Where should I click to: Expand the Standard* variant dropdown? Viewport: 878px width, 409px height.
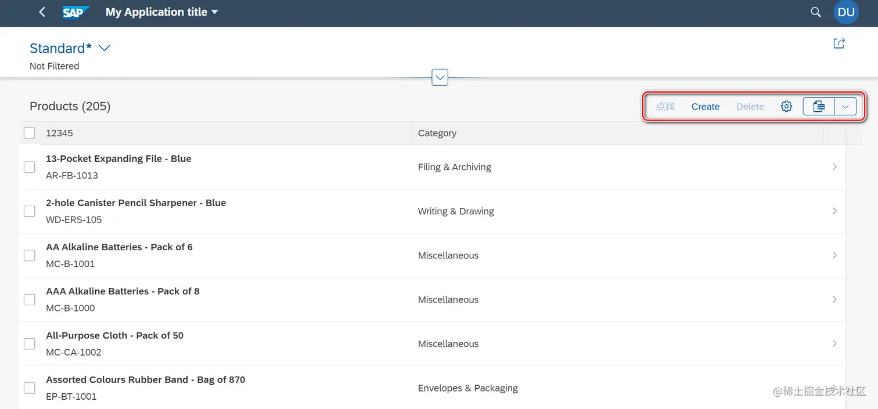click(x=105, y=48)
